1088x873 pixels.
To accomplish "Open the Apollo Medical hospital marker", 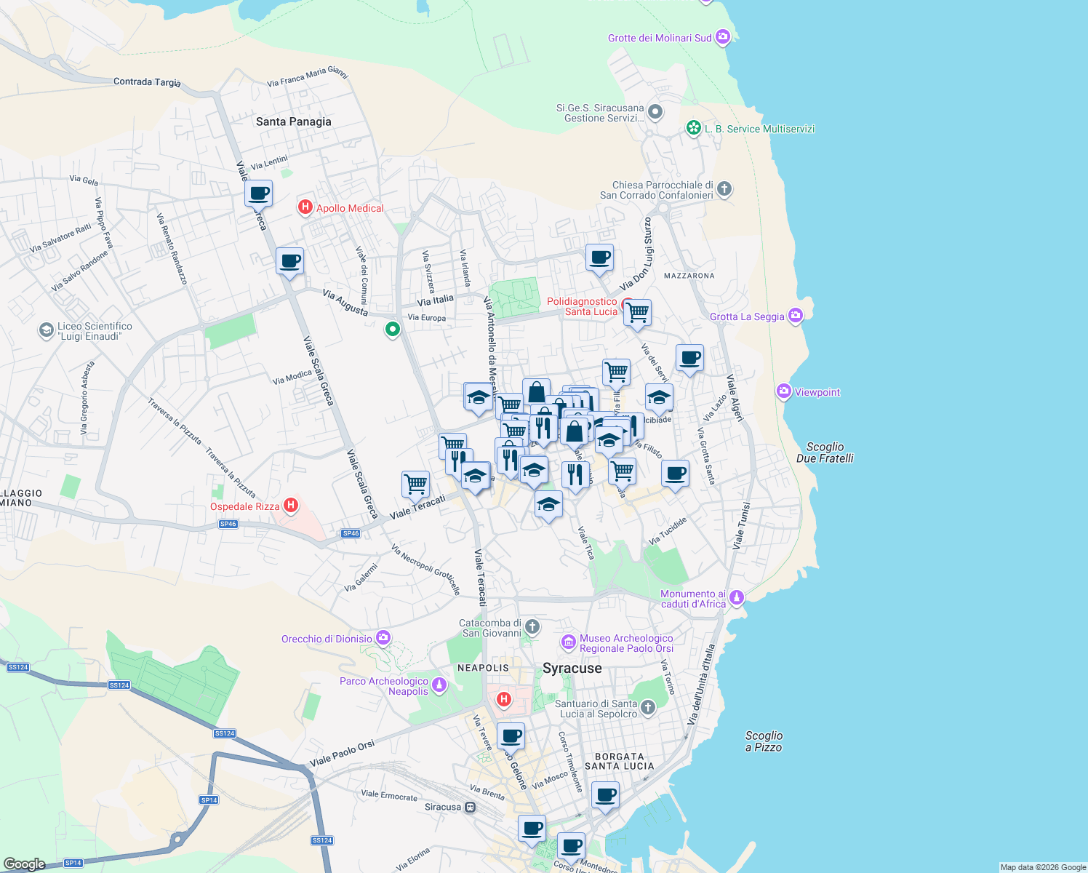I will (x=305, y=208).
